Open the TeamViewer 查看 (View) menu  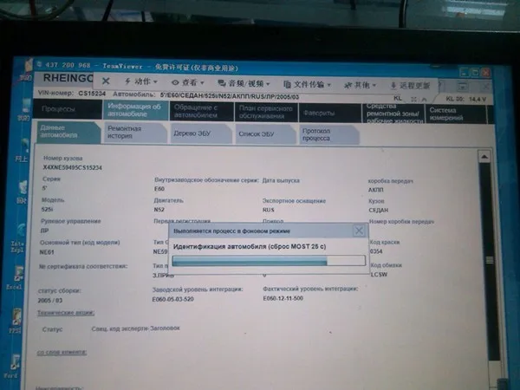coord(188,82)
